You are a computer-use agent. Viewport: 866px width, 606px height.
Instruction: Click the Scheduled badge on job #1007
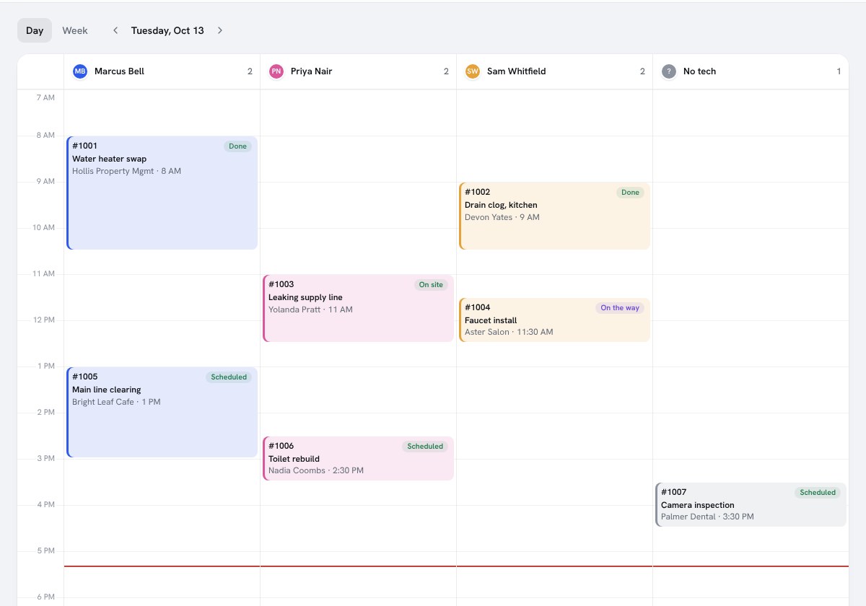click(818, 493)
